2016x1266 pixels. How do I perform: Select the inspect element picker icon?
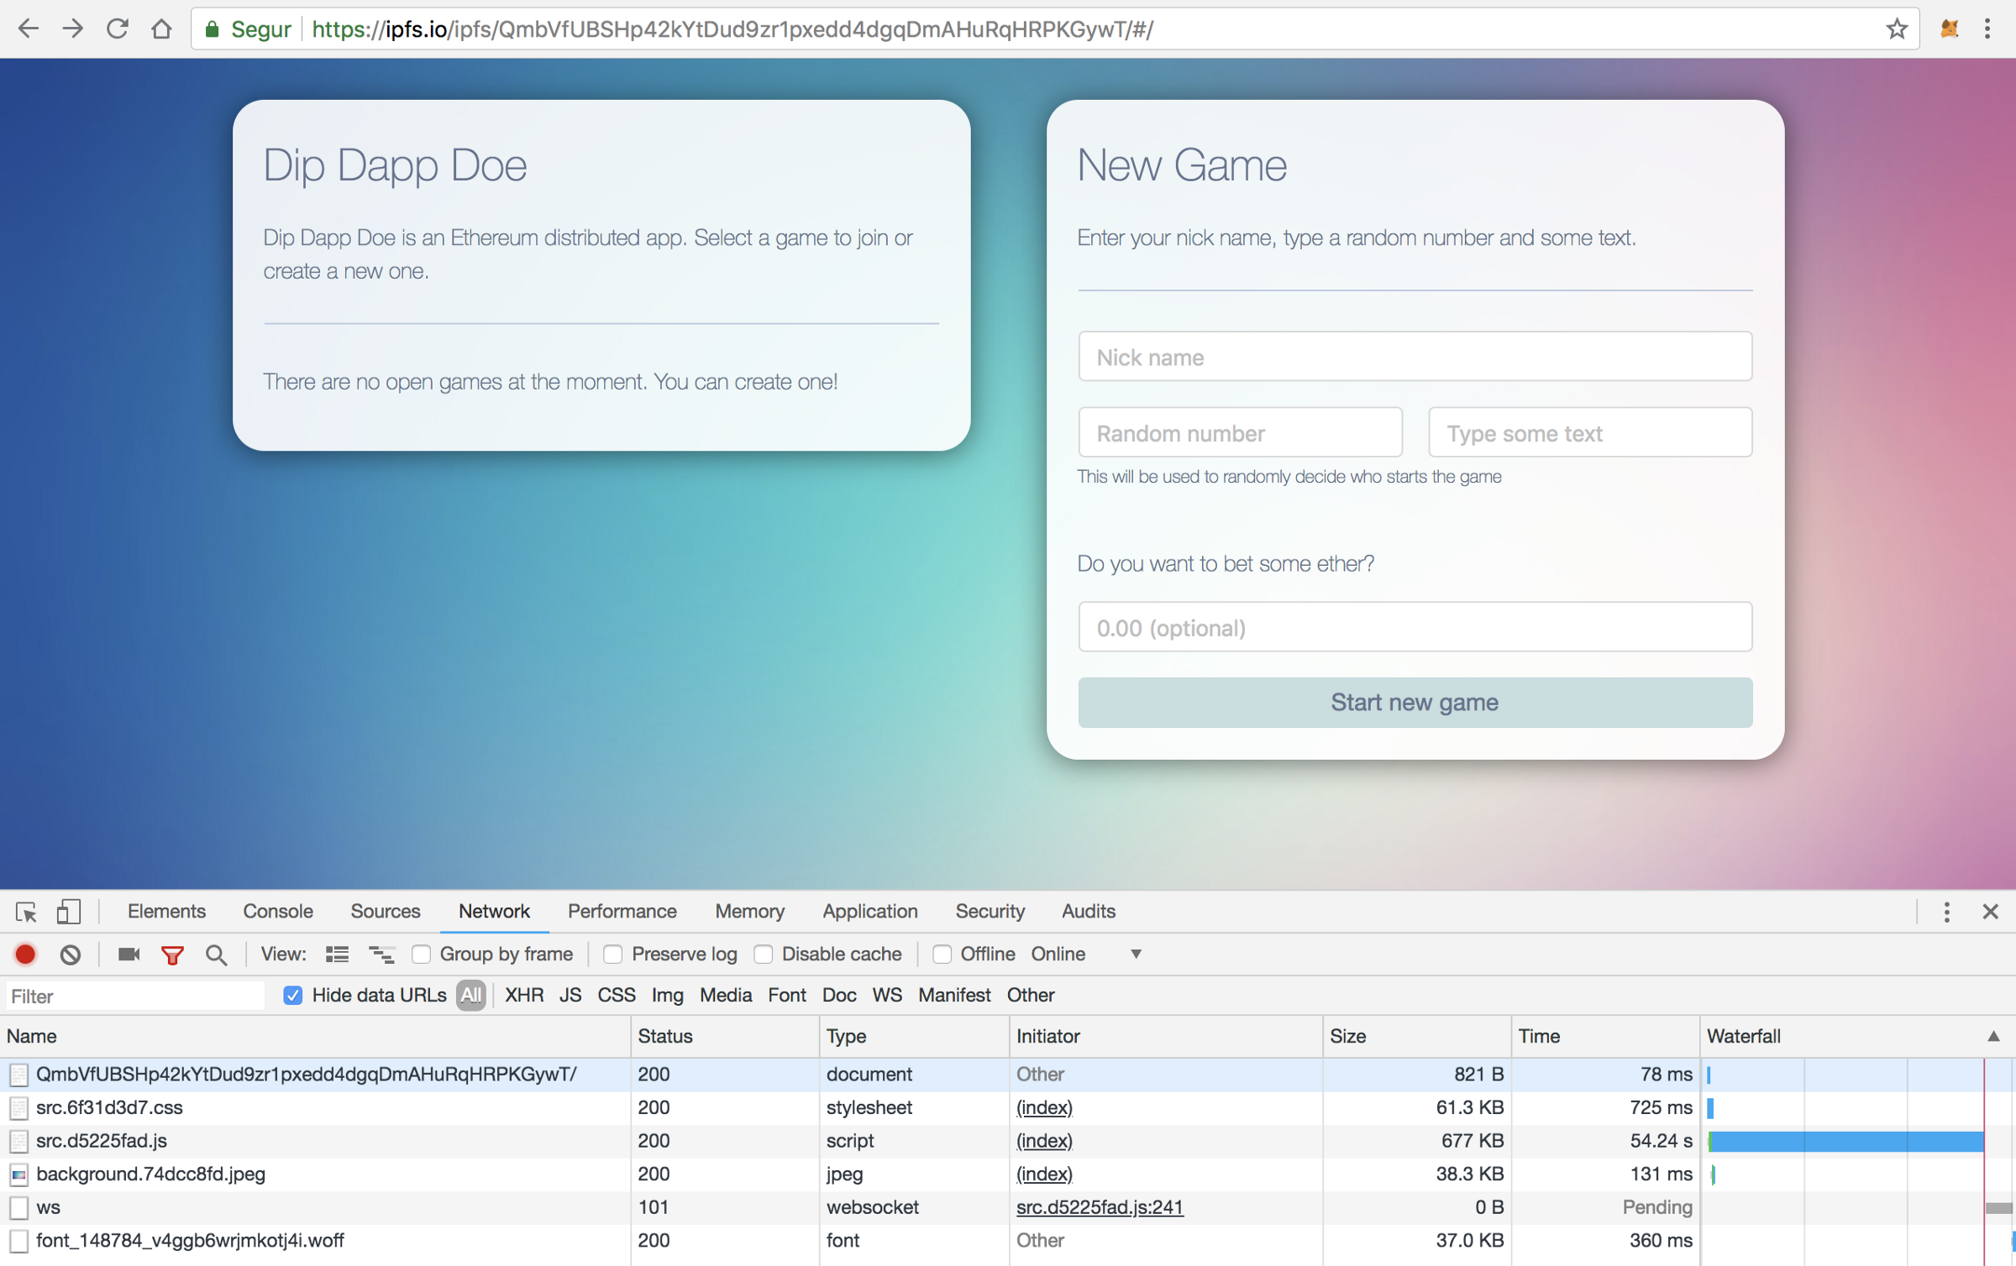[x=25, y=912]
